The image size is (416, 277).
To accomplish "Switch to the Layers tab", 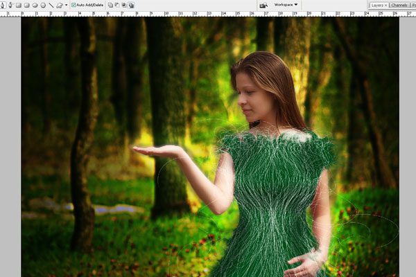I will [376, 5].
